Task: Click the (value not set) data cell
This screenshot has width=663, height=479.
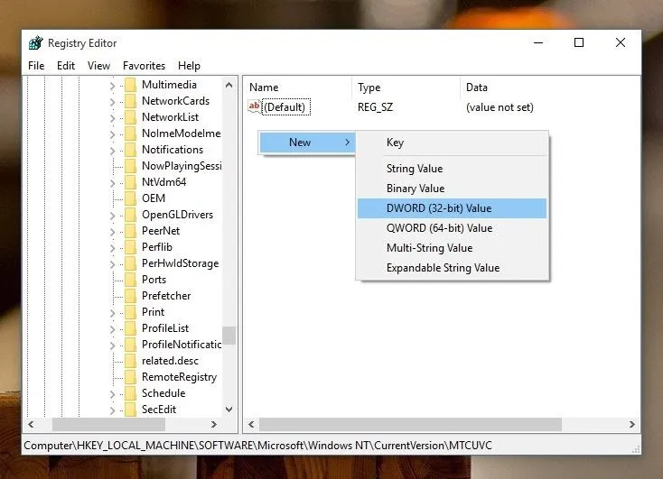Action: coord(500,107)
